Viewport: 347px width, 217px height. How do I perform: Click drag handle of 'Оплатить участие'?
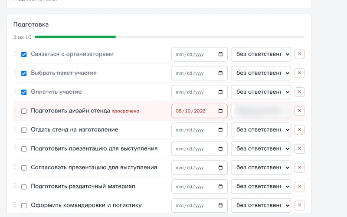(15, 91)
